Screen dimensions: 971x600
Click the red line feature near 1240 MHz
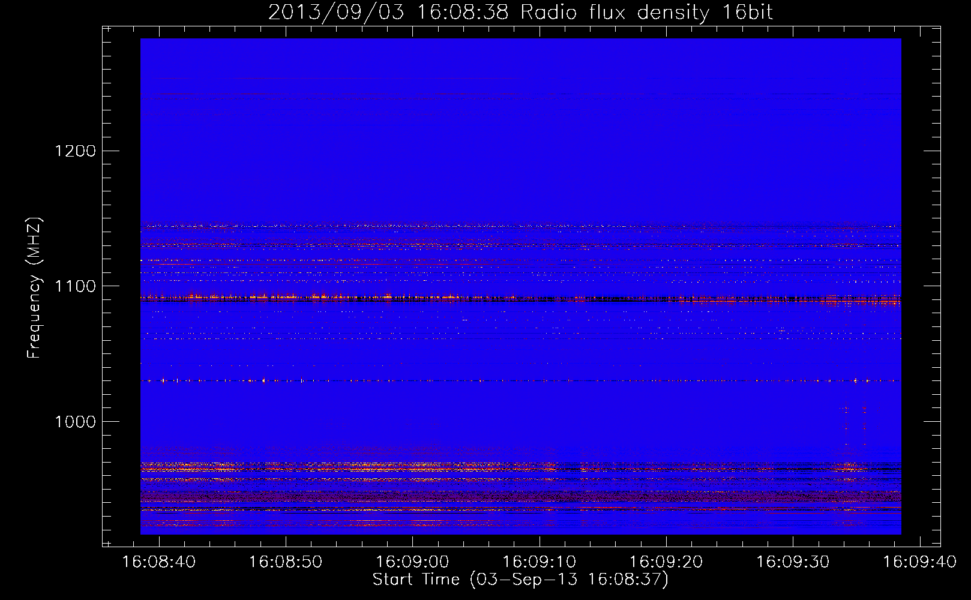click(x=520, y=94)
